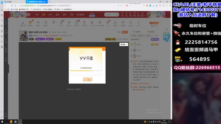Open the 鱼吧 nav item
221x124 pixels.
pyautogui.click(x=72, y=15)
